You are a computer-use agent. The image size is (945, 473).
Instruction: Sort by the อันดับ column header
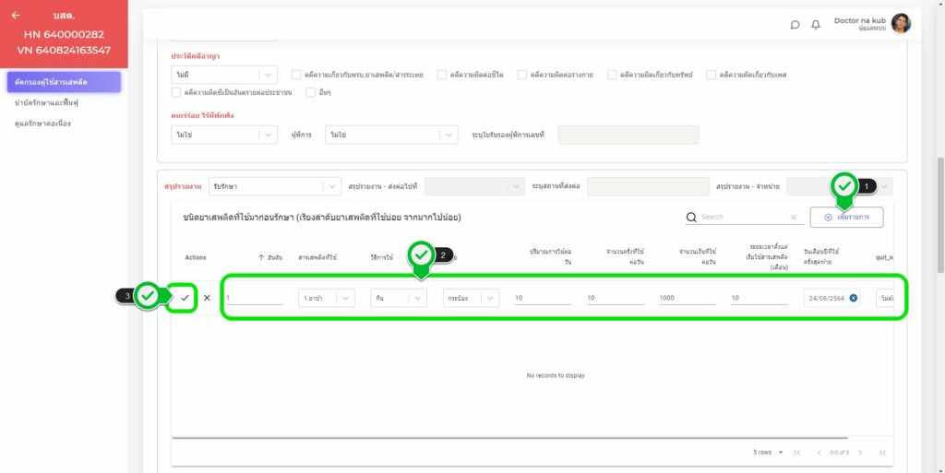coord(270,257)
